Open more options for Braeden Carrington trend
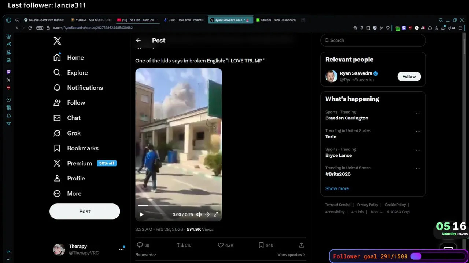Image resolution: width=469 pixels, height=263 pixels. point(418,113)
